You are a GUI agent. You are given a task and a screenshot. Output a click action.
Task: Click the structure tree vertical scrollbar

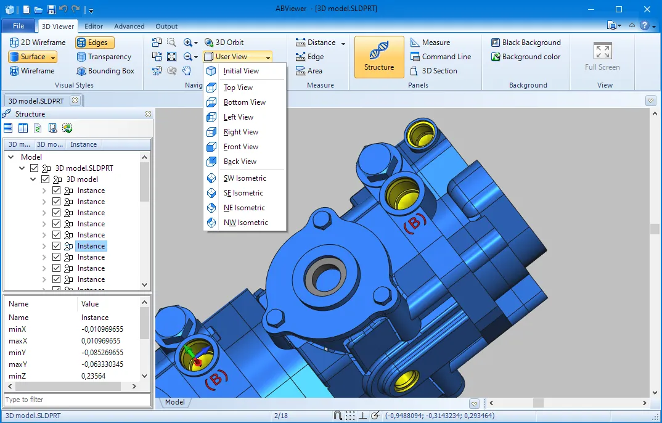(144, 181)
